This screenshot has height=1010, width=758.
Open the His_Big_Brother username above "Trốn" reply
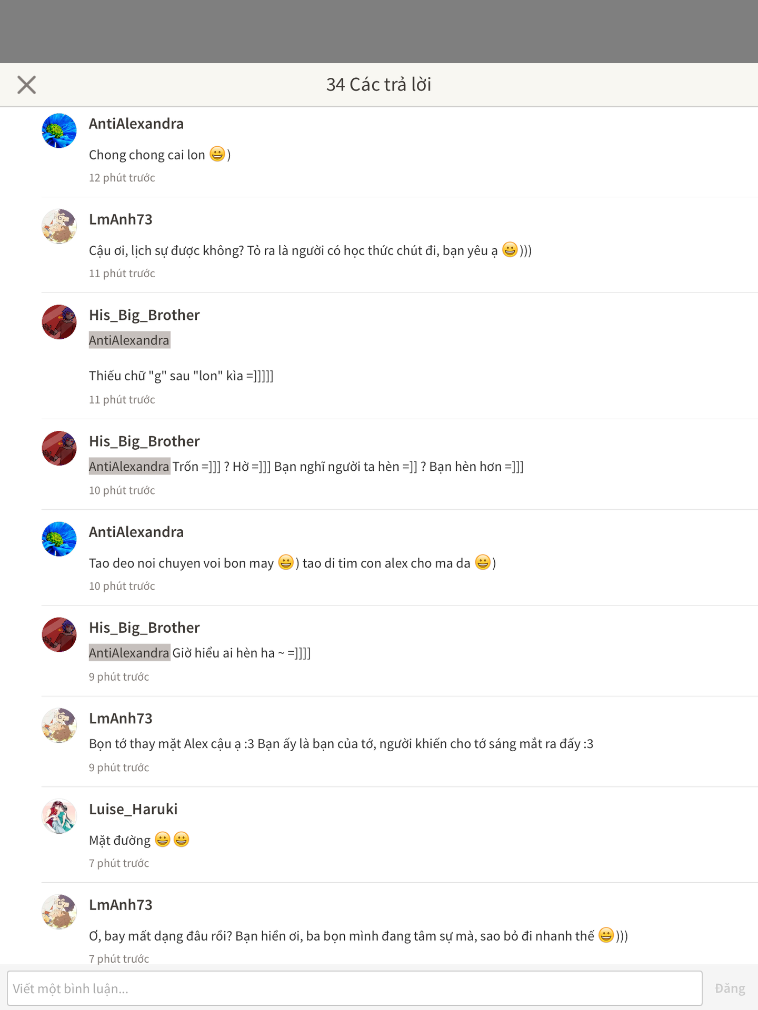[144, 441]
